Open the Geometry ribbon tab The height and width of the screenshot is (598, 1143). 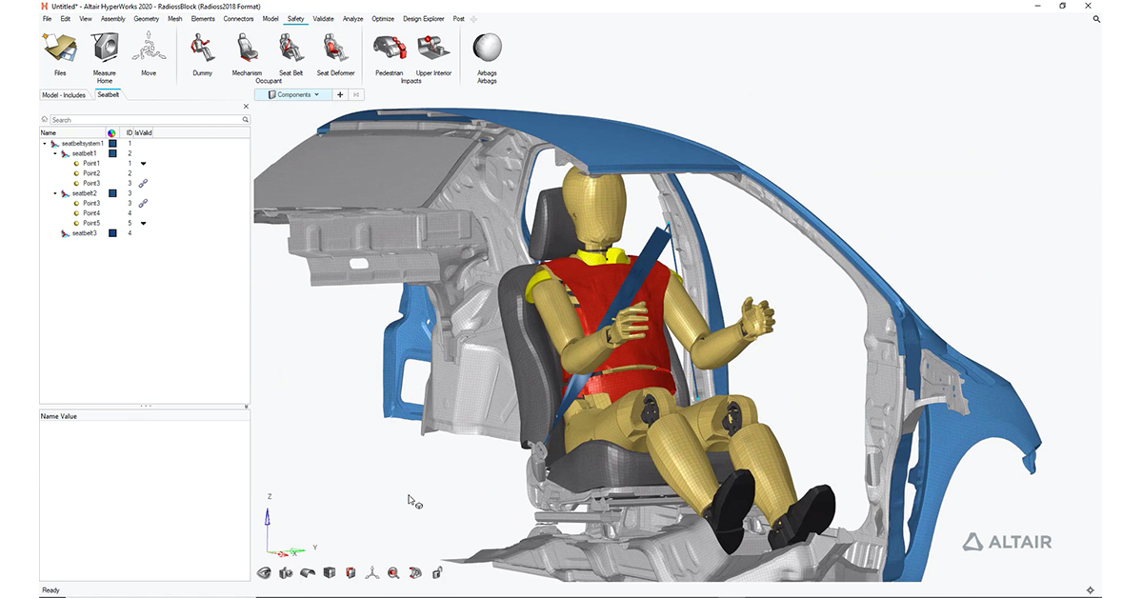click(x=147, y=18)
